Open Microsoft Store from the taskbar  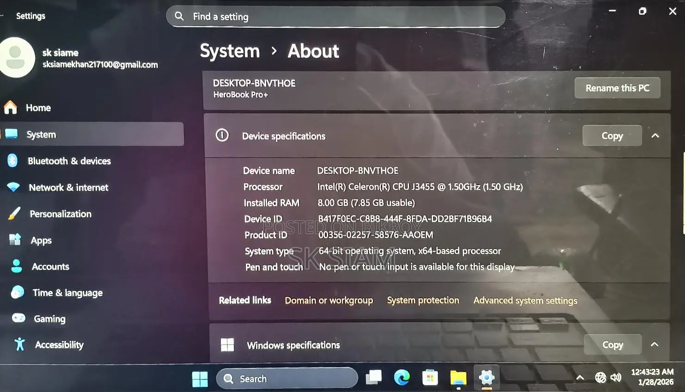point(430,378)
